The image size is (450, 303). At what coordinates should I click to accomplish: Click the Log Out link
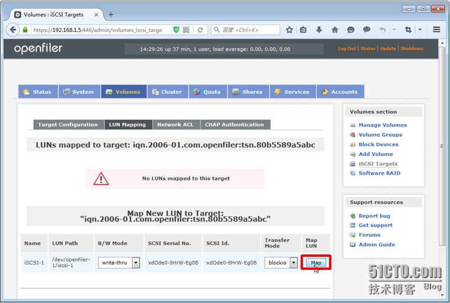coord(347,49)
